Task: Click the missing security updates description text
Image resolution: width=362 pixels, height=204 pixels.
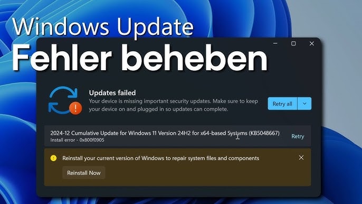Action: coord(174,105)
